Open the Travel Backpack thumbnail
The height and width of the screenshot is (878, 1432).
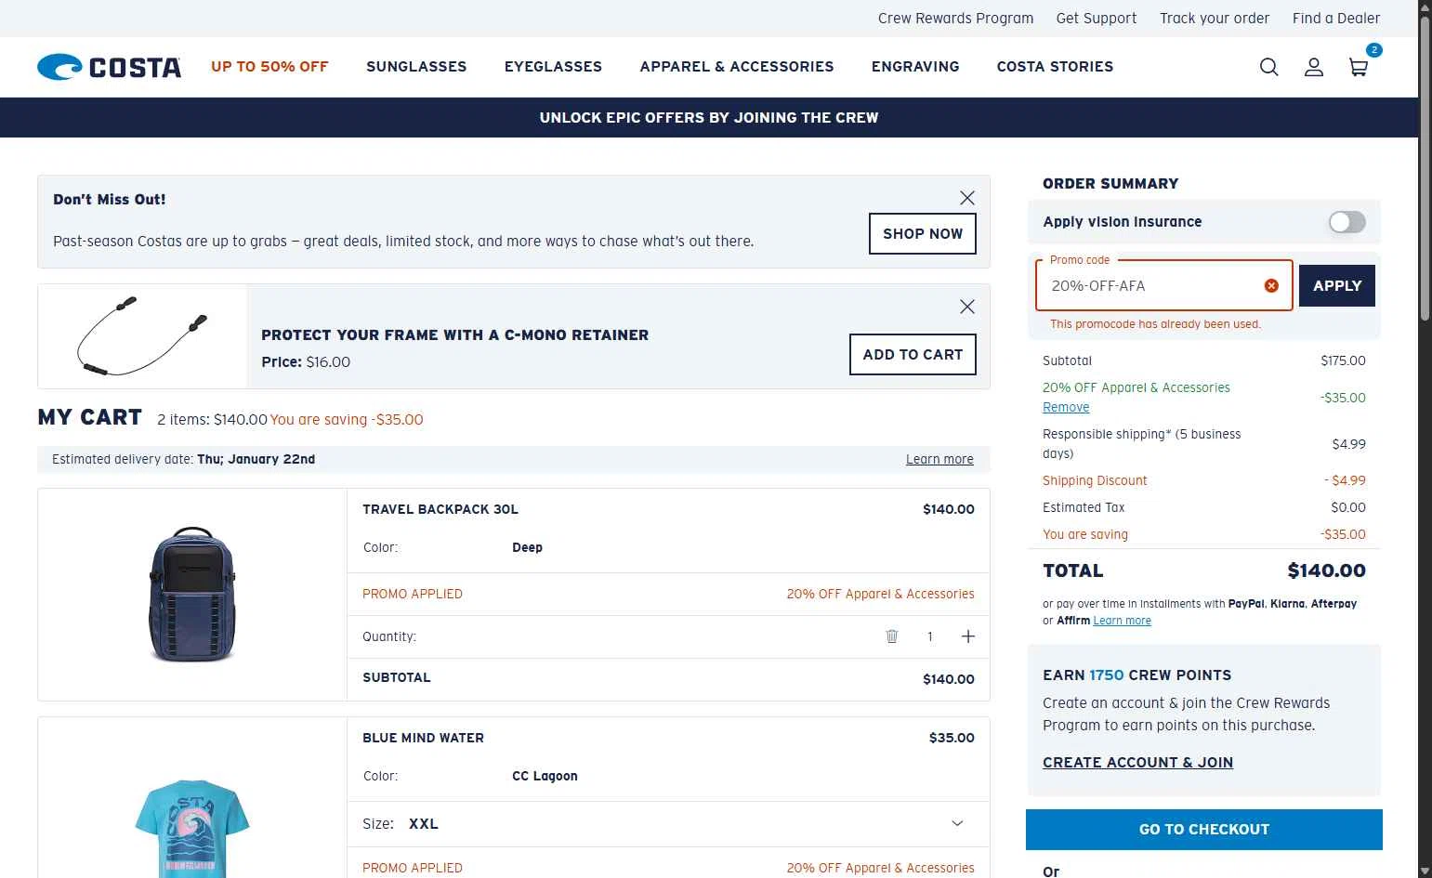pos(192,595)
